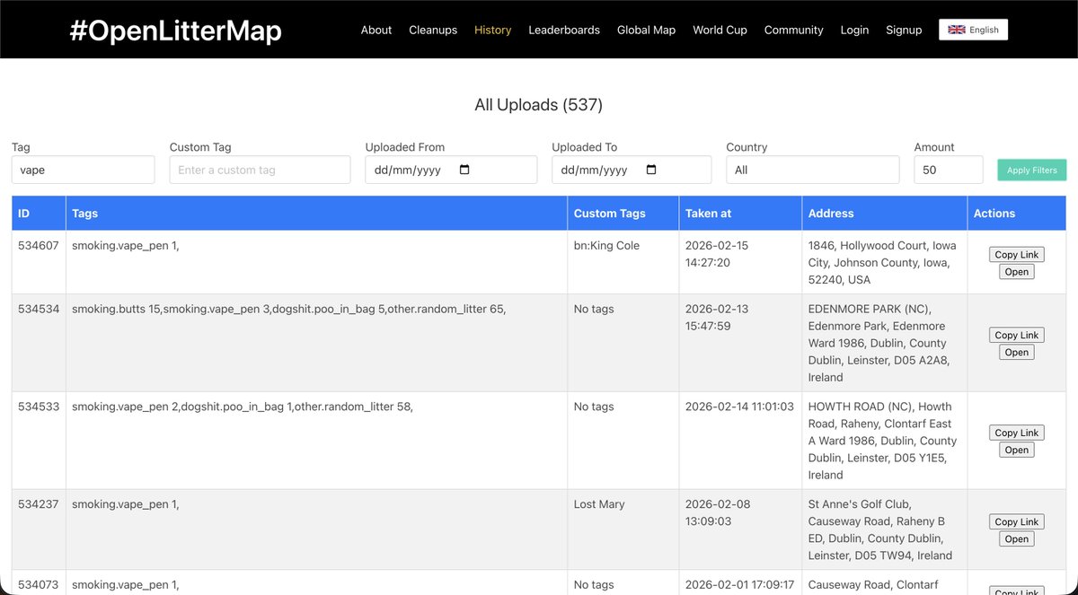1078x595 pixels.
Task: Click the UK flag icon in language selector
Action: (957, 30)
